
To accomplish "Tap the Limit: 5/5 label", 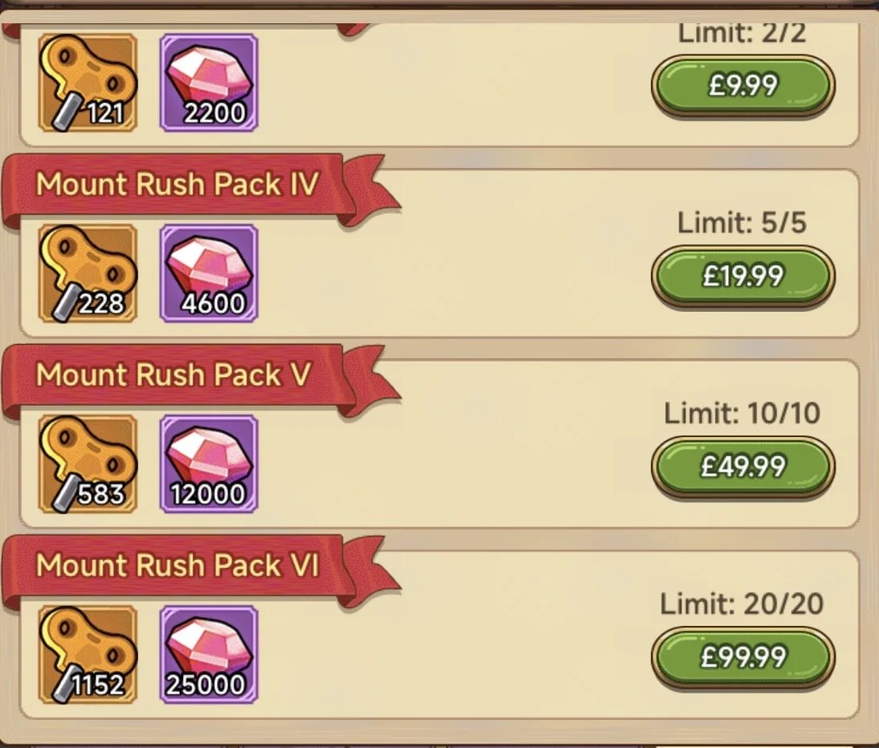I will click(x=742, y=223).
